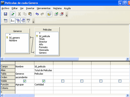Open the Archivo menu
This screenshot has width=130, height=97.
[5, 8]
